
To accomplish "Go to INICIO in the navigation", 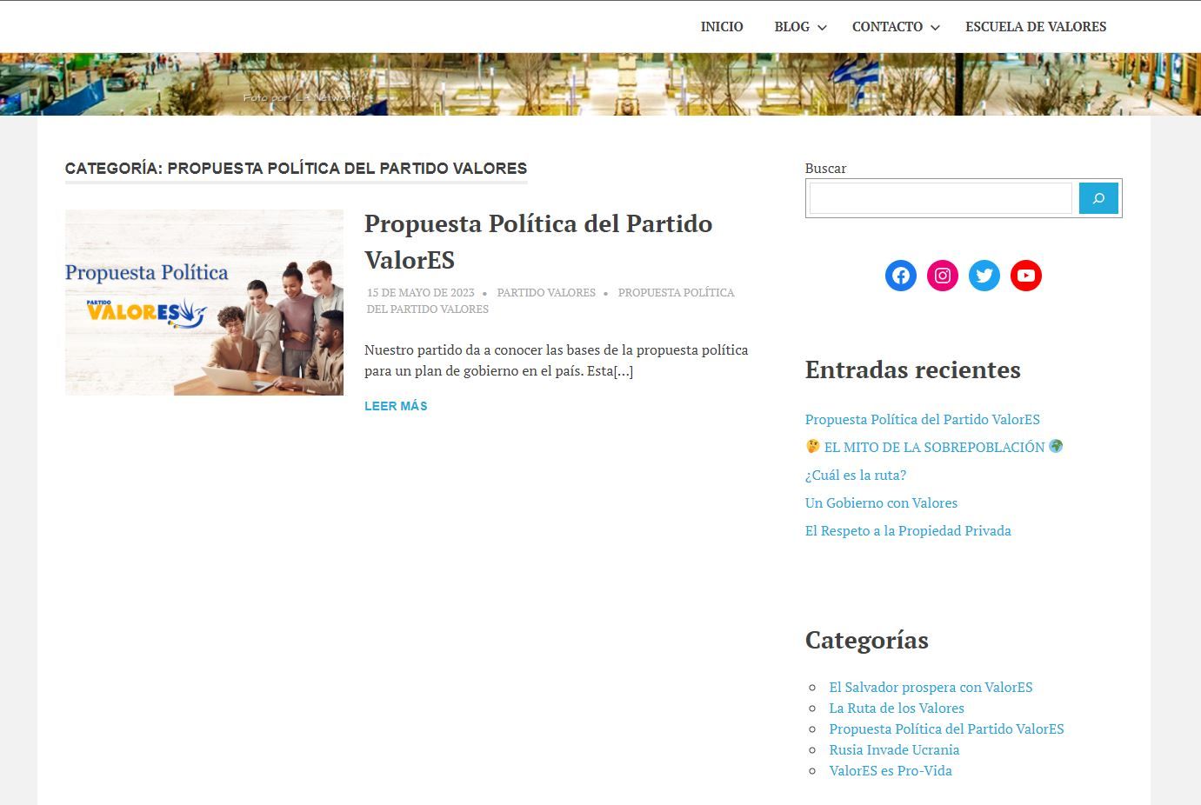I will click(x=722, y=27).
